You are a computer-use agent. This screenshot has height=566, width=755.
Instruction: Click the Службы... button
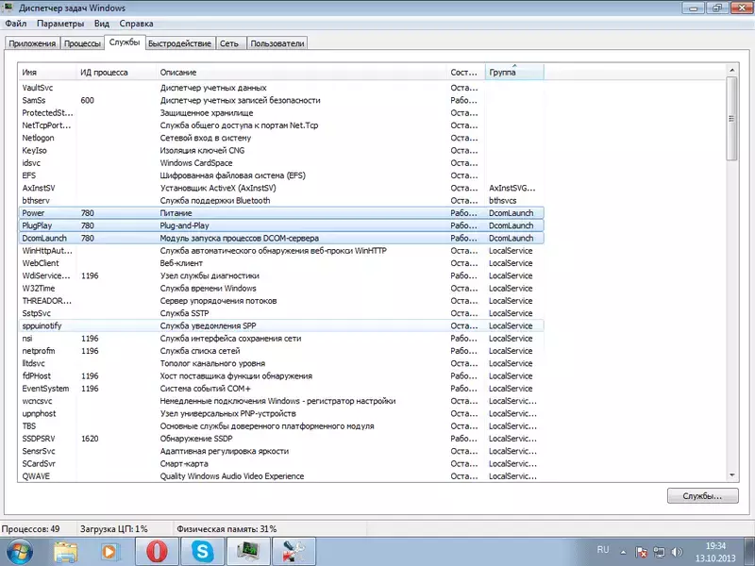[x=702, y=496]
